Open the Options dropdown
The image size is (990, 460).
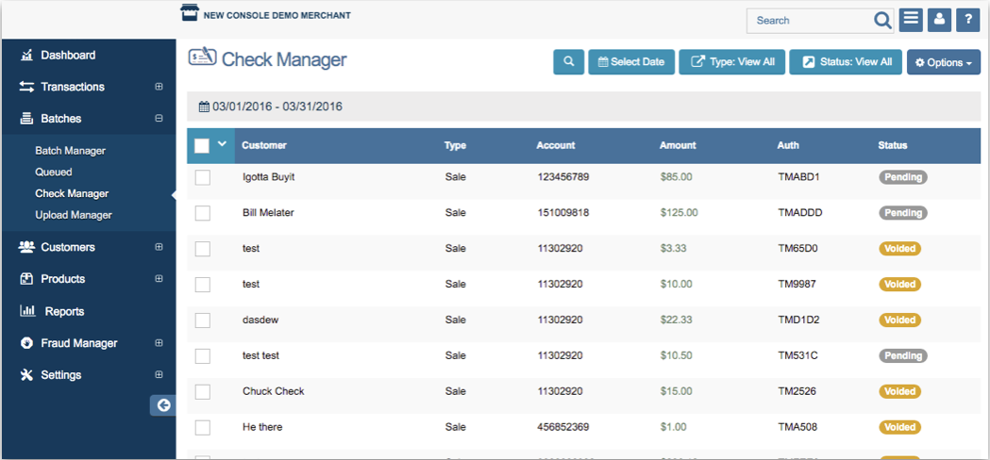943,62
